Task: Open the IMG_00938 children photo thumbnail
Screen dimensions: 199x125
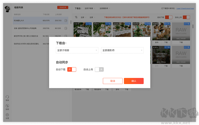Action: pos(161,31)
